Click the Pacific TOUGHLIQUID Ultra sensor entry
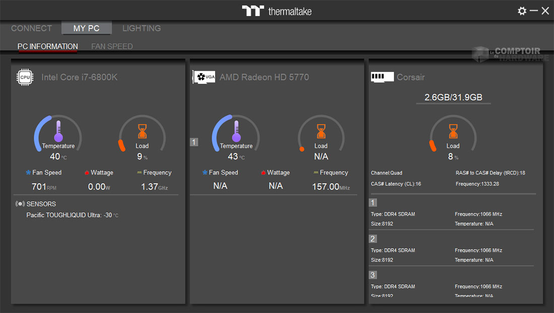This screenshot has width=554, height=313. coord(72,215)
